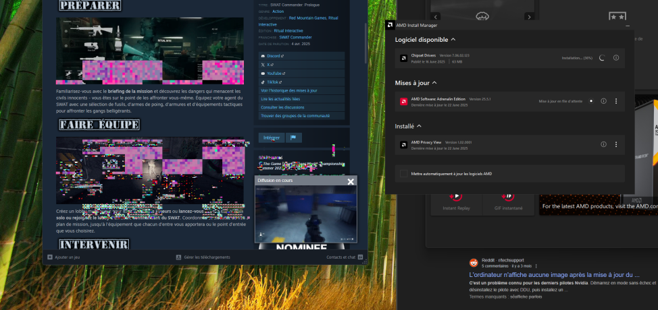Click the Reddit logo in search result
This screenshot has height=310, width=658.
click(474, 263)
